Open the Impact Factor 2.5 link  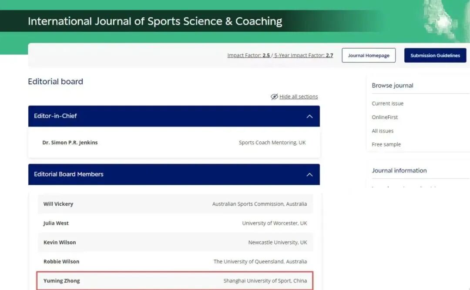point(248,55)
